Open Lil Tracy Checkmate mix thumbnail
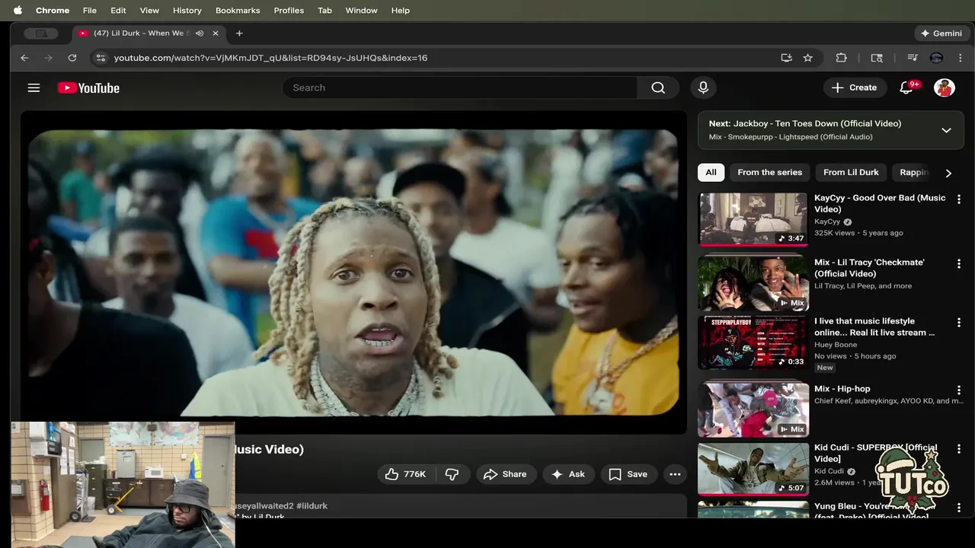The width and height of the screenshot is (975, 548). (x=753, y=282)
